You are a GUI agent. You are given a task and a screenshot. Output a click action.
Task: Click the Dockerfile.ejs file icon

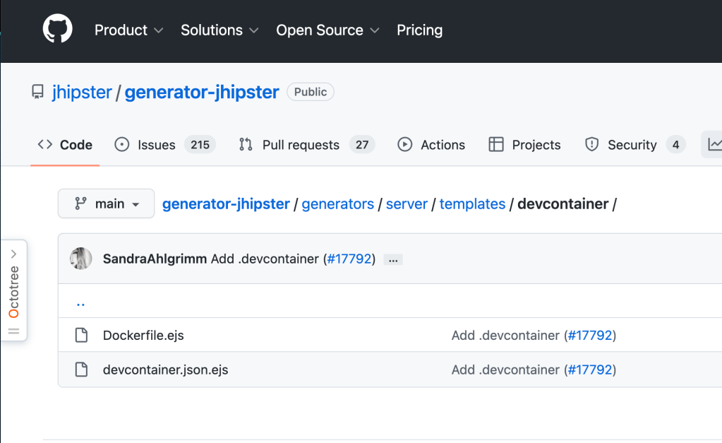(82, 336)
